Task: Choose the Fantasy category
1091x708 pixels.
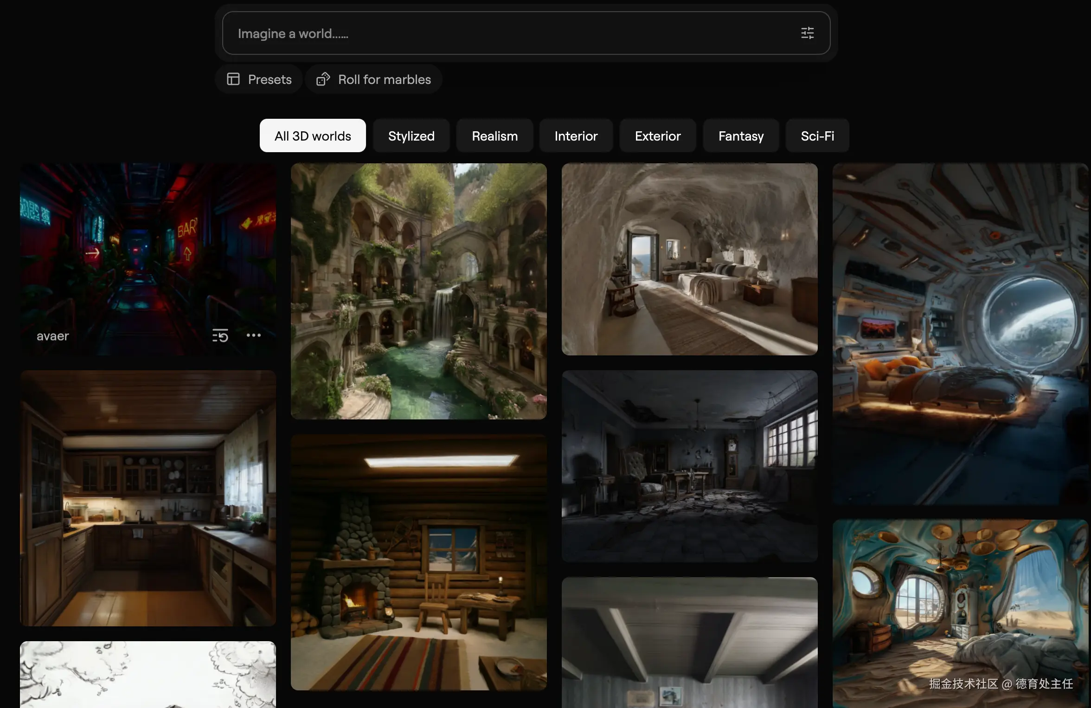Action: pyautogui.click(x=741, y=136)
